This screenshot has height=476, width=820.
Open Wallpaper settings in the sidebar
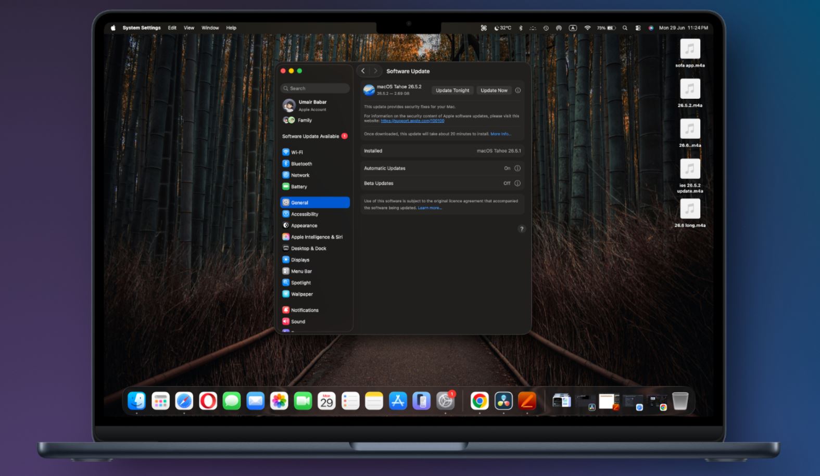click(x=315, y=294)
